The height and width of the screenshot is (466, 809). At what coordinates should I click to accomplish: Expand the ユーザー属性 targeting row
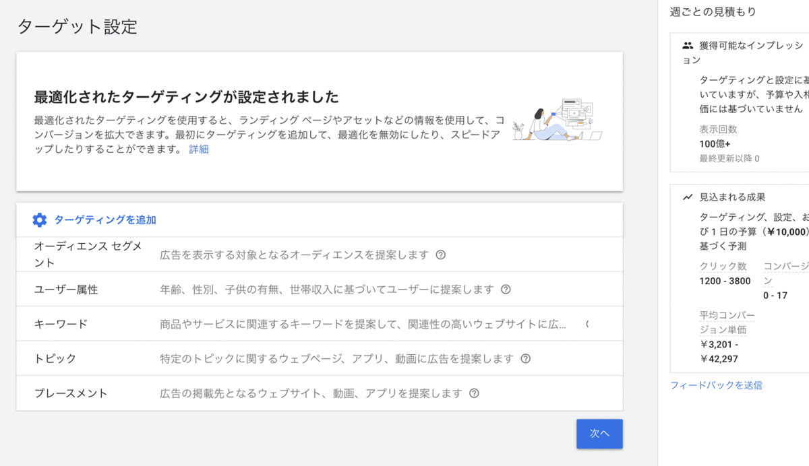click(x=66, y=290)
